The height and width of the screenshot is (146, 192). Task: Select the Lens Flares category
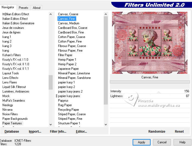pos(10,82)
